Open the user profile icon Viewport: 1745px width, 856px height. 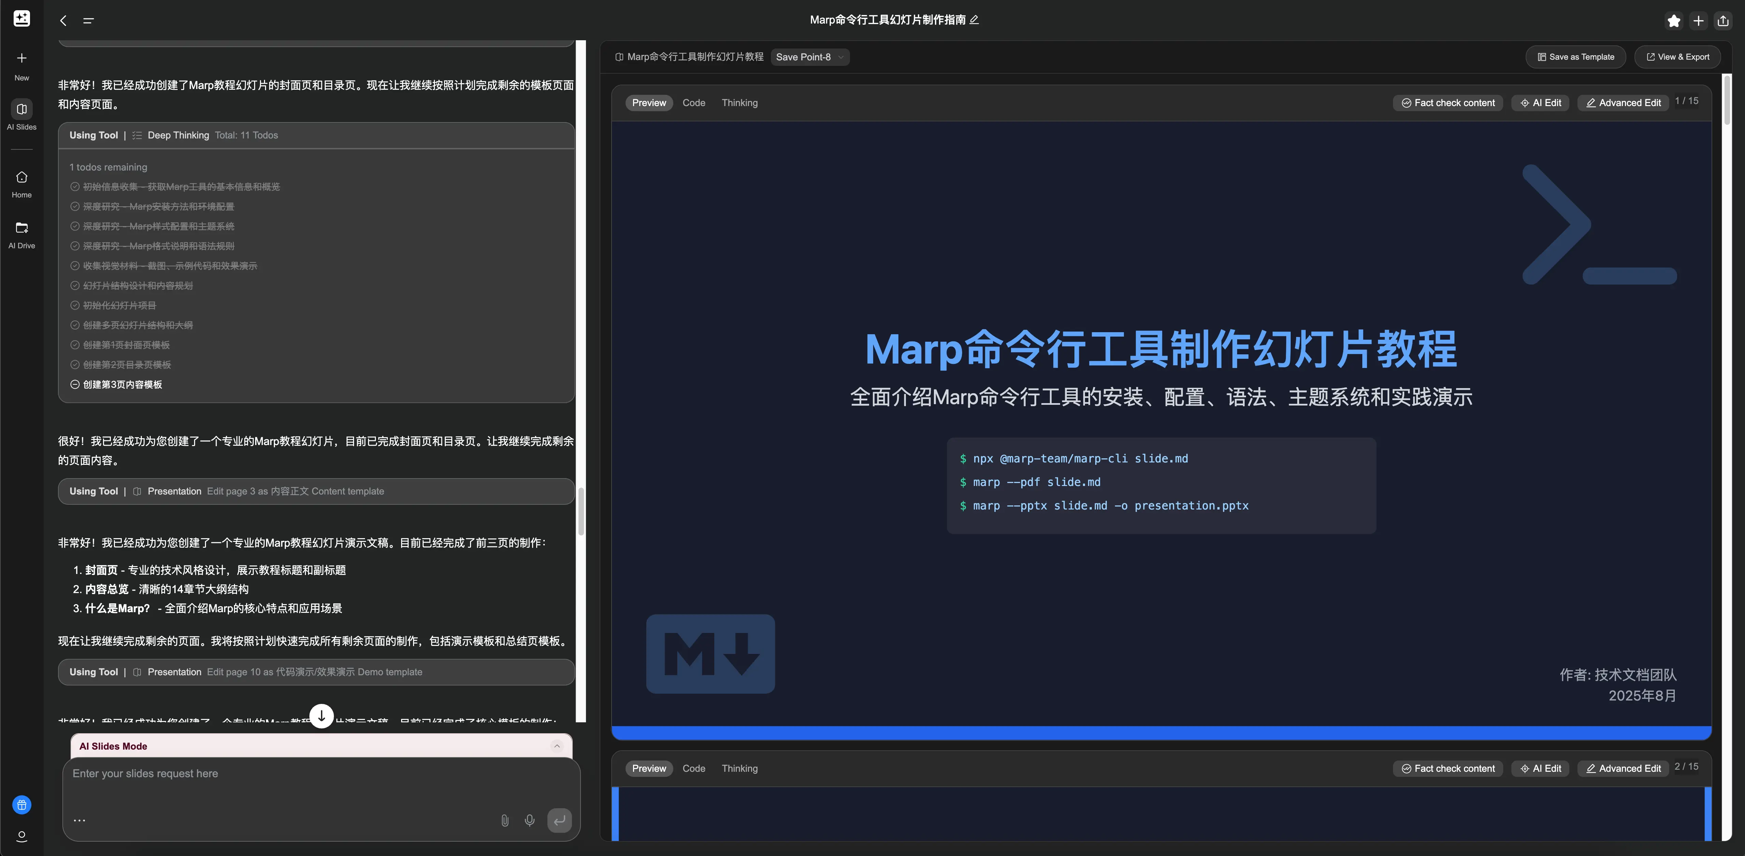click(x=22, y=836)
